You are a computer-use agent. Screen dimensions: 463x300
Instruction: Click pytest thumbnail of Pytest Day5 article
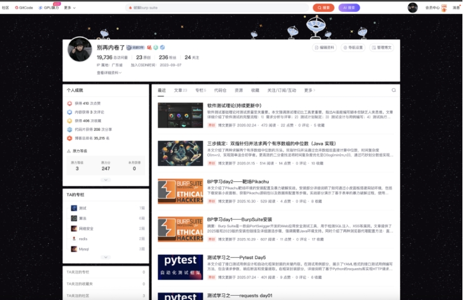point(180,267)
